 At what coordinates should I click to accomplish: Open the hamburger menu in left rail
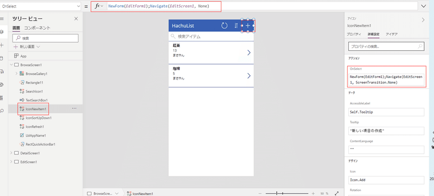coord(2,19)
